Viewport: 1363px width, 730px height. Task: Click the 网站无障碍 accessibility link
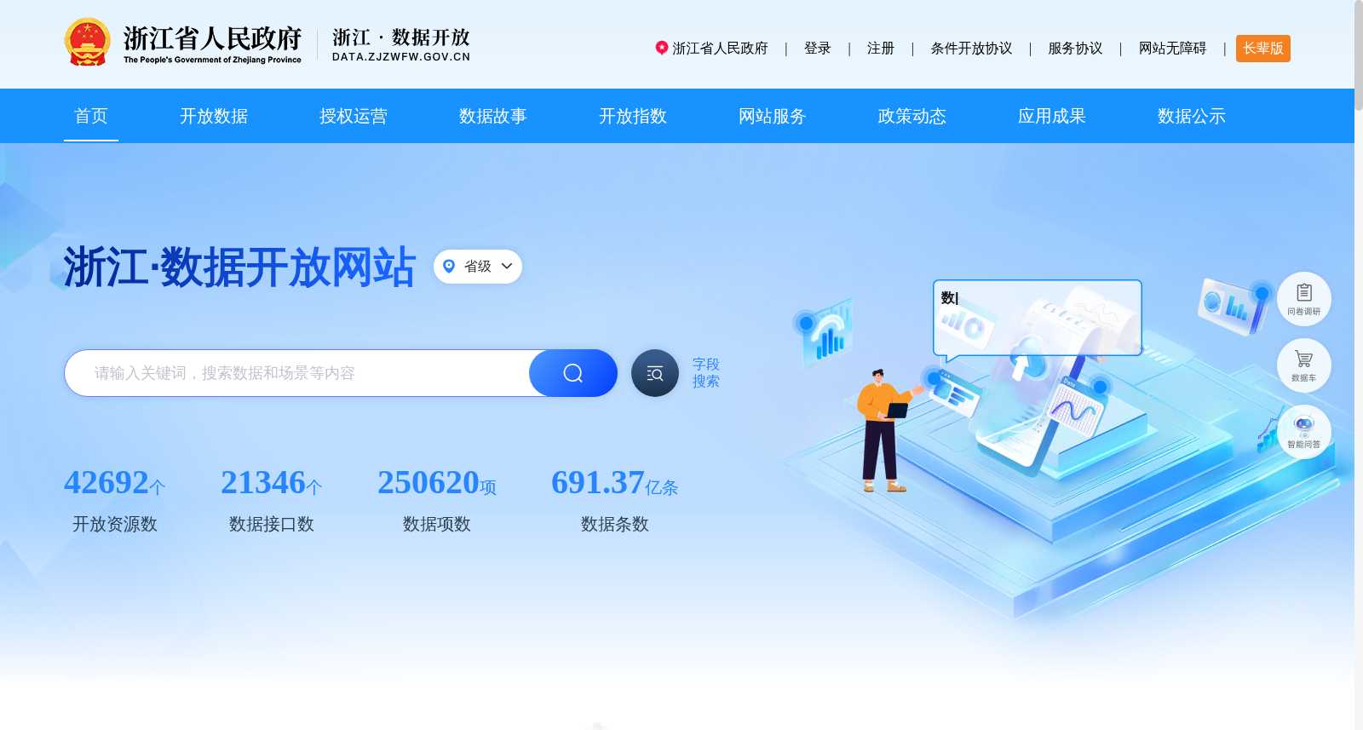pos(1173,49)
